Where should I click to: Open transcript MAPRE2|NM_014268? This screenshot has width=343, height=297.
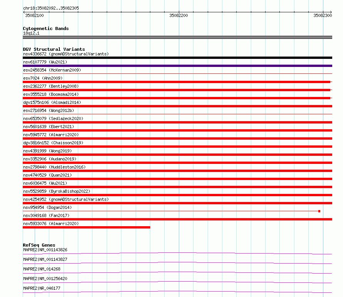42,269
